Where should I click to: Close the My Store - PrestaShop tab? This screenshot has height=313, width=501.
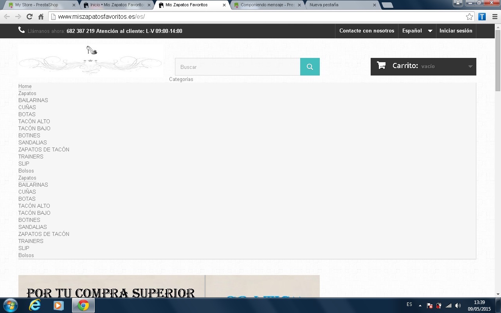pos(74,5)
